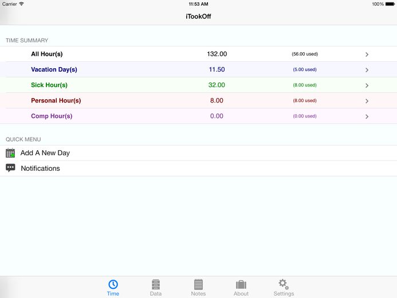Click the green (8.00 used) sick text
This screenshot has width=397, height=298.
[x=305, y=85]
